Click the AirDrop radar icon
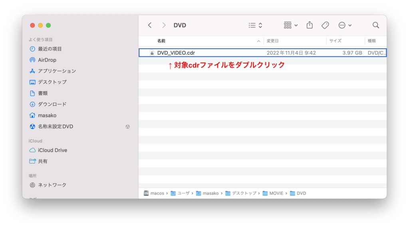Viewport: 409px width, 228px height. pos(32,60)
